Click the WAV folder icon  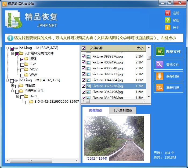tap(26, 75)
